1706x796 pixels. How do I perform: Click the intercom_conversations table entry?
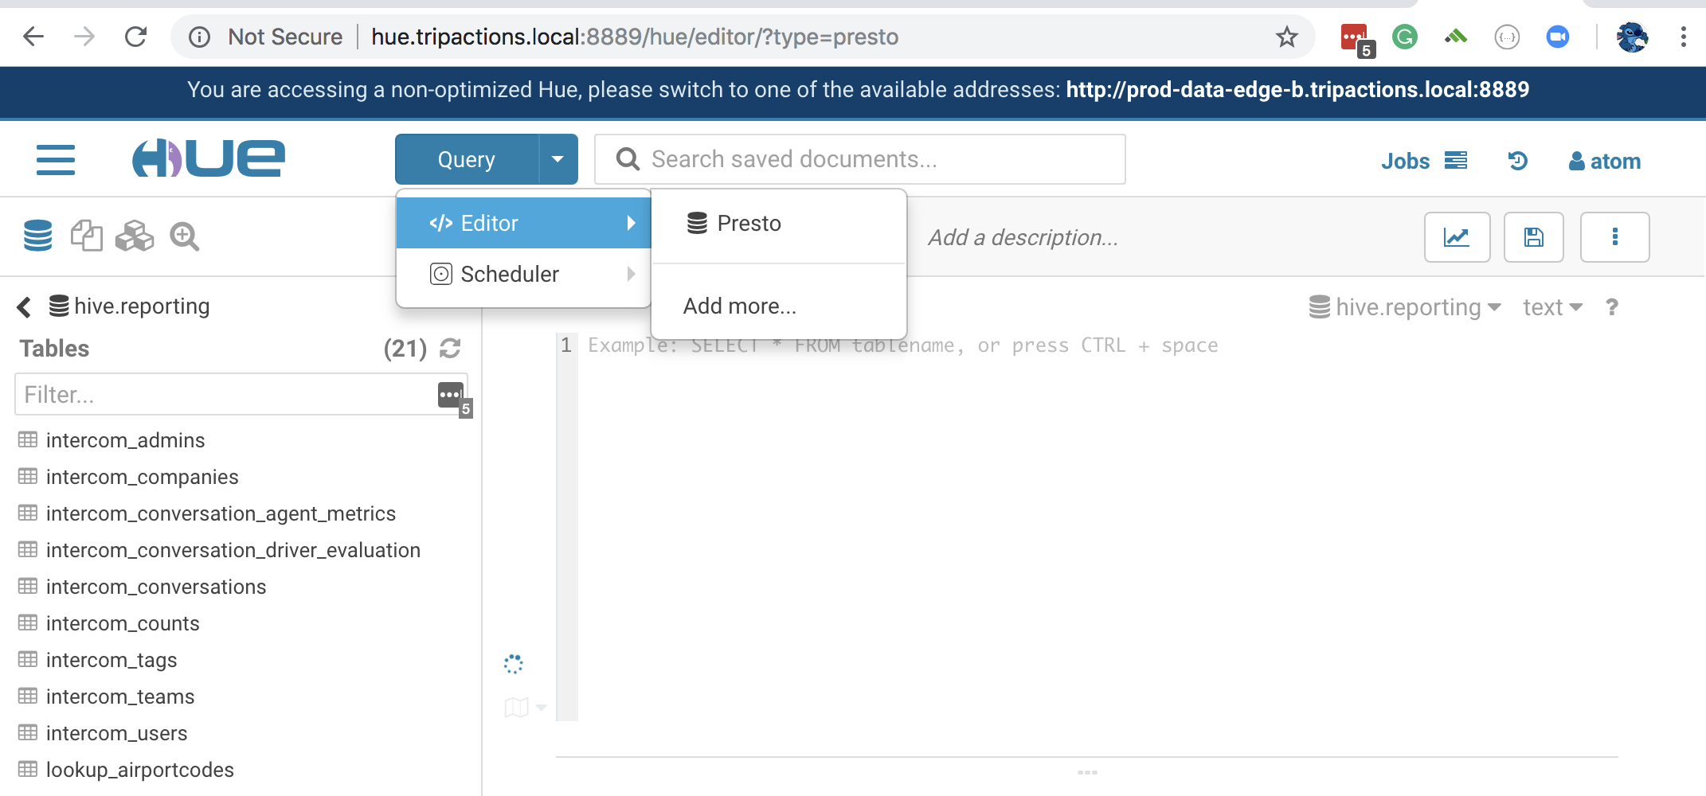(x=156, y=587)
